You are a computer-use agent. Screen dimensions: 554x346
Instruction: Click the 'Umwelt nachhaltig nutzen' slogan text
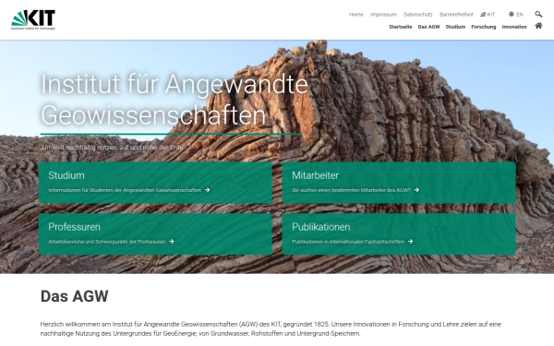pos(113,148)
